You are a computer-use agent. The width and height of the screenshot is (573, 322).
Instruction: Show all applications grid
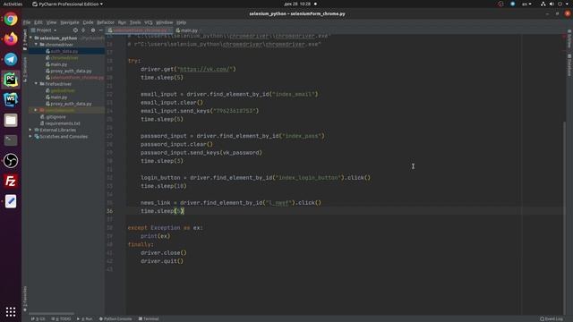click(11, 311)
